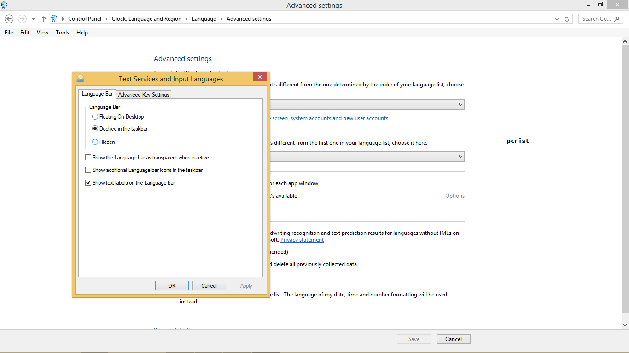Select the Floating On Desktop radio button
The image size is (629, 353).
click(x=95, y=116)
